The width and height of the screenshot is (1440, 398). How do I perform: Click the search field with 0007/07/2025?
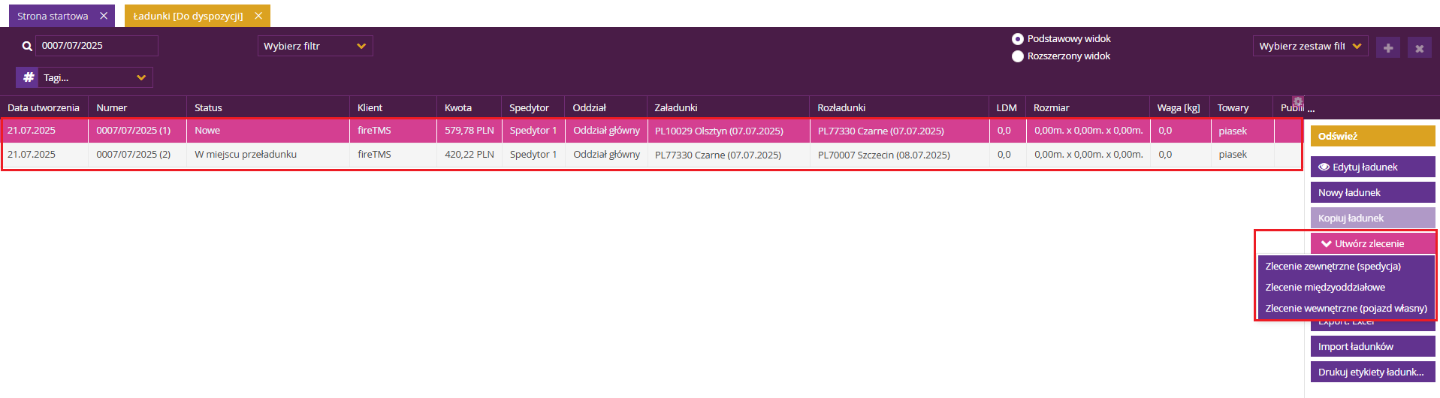click(x=97, y=46)
